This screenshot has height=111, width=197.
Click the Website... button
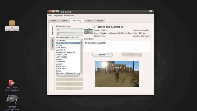[x=103, y=55]
